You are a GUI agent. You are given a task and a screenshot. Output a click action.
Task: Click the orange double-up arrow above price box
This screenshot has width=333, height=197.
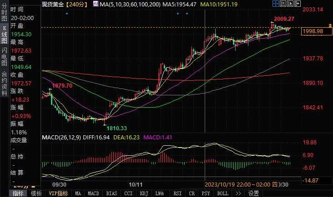pyautogui.click(x=330, y=26)
